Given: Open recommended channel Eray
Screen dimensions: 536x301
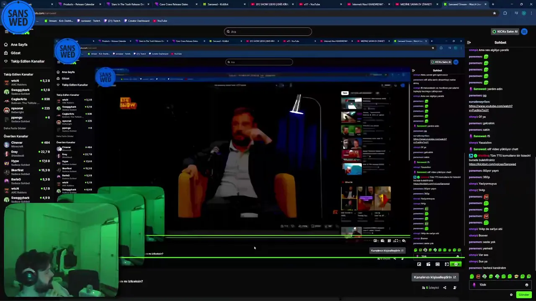Looking at the screenshot, I should (x=27, y=153).
